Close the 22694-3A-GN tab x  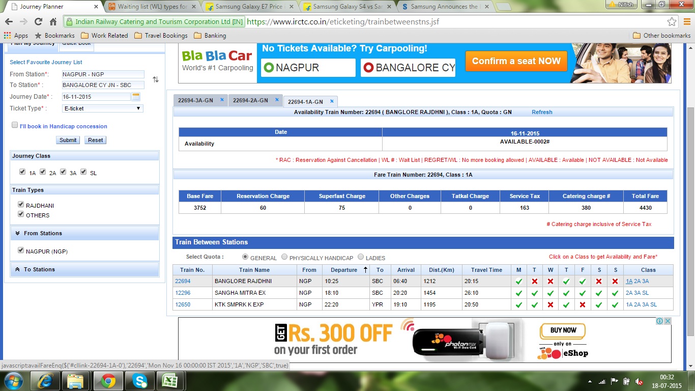(222, 100)
